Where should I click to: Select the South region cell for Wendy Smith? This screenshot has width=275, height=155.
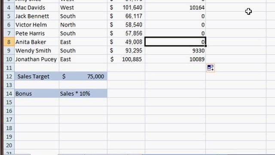(83, 51)
